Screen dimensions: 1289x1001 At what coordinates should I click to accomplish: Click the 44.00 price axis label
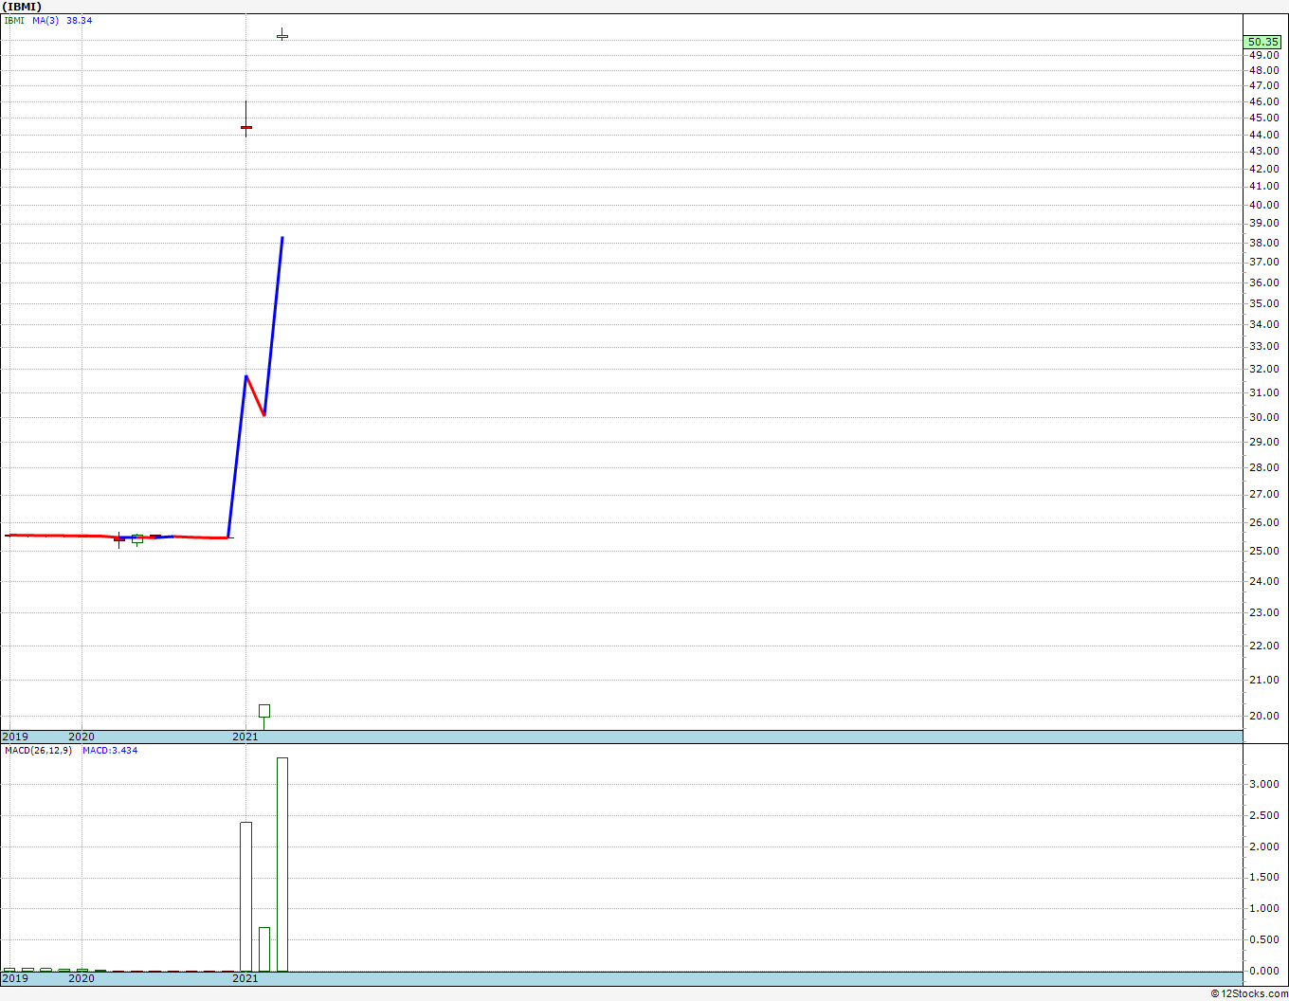(1263, 135)
